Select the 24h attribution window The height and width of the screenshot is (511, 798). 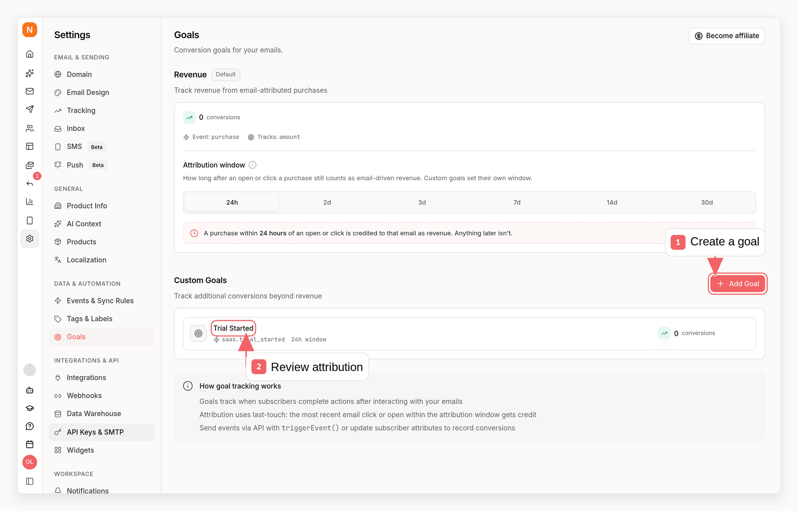click(x=232, y=202)
